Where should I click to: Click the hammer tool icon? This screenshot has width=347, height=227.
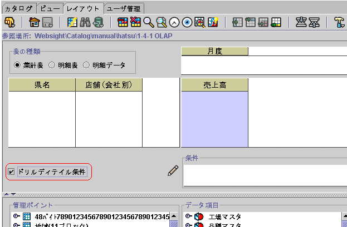coord(339,22)
